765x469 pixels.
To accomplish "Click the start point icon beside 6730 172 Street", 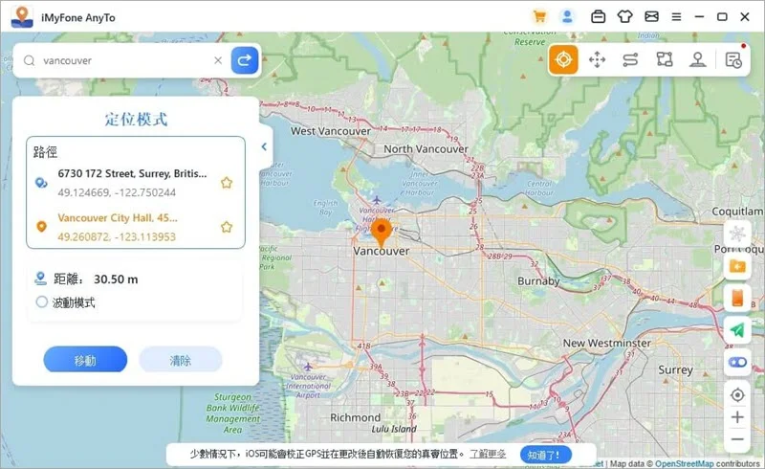I will [41, 183].
